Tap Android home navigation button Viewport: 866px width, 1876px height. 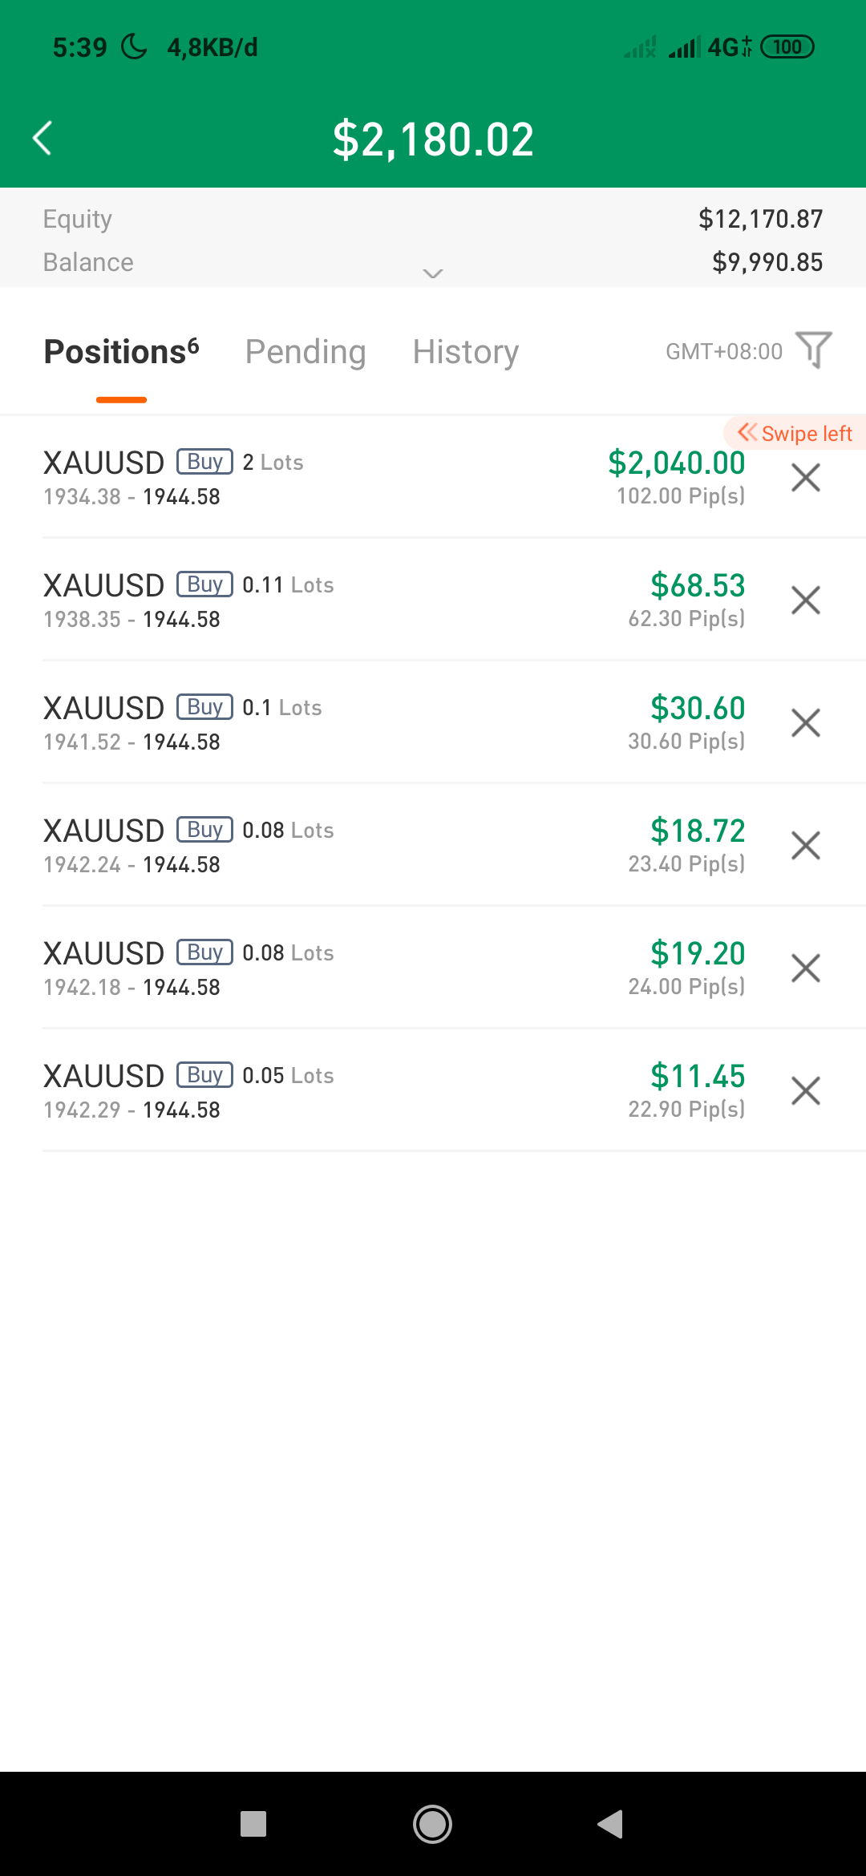(x=432, y=1825)
